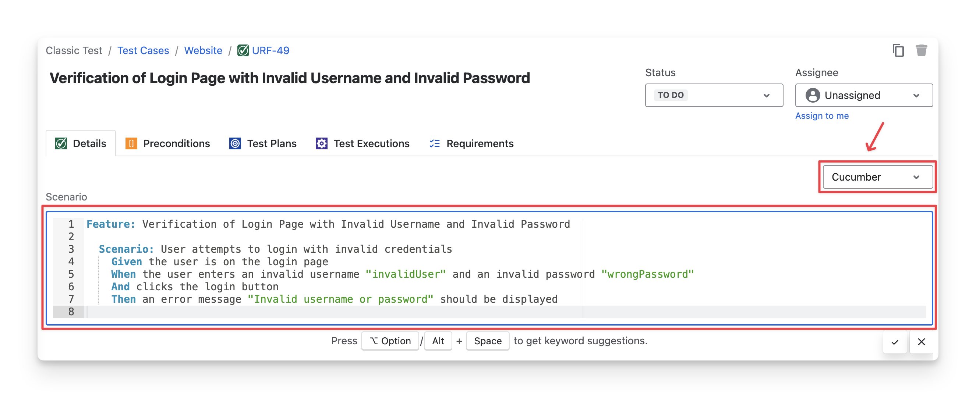
Task: Click the copy test case icon
Action: 898,50
